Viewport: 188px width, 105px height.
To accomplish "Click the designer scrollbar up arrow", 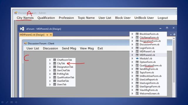I will [174, 38].
